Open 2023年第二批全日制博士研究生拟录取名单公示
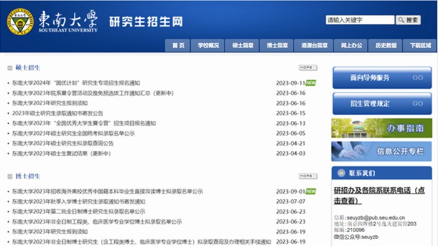438x246 pixels. point(78,212)
